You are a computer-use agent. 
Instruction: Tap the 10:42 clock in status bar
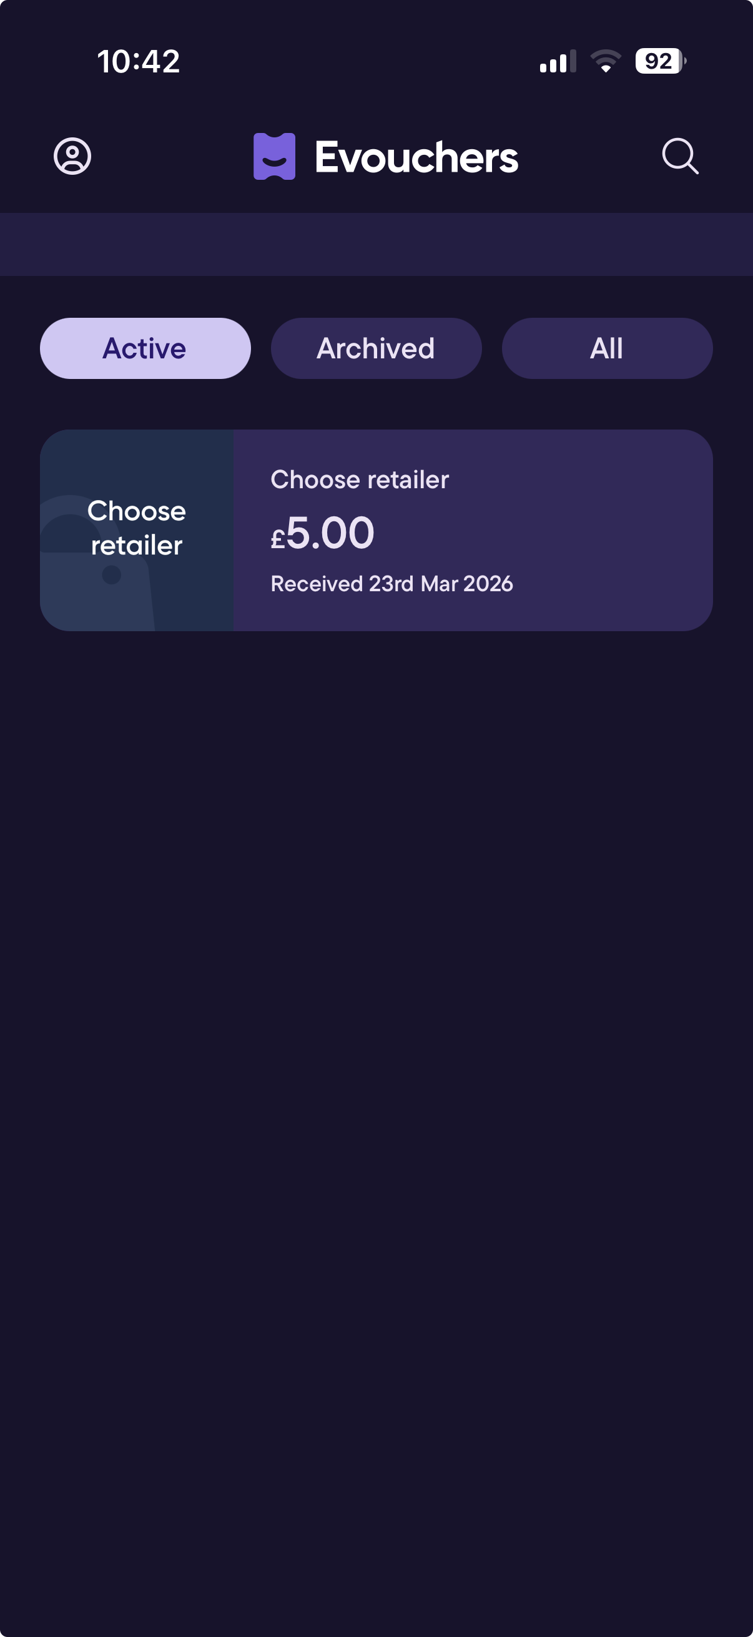(x=139, y=62)
